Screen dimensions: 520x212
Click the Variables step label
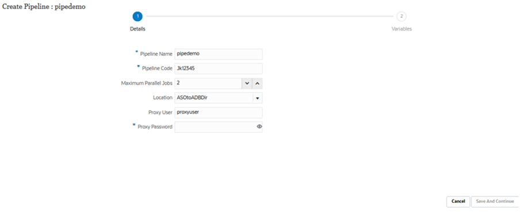[x=402, y=29]
